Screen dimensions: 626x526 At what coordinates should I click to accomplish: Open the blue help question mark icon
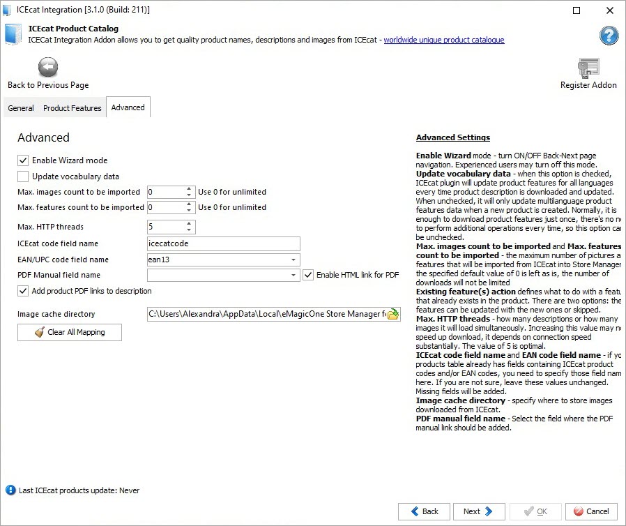point(609,36)
